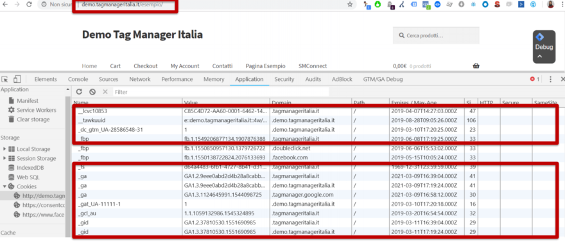Viewport: 565px width, 252px height.
Task: Expand the Session Storage tree node
Action: point(4,159)
